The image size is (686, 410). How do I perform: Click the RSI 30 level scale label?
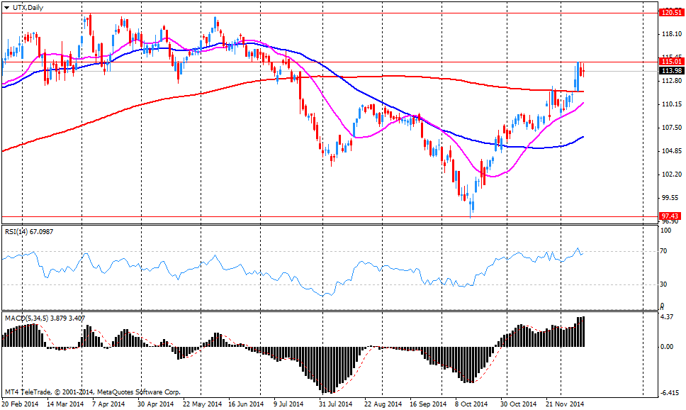665,284
